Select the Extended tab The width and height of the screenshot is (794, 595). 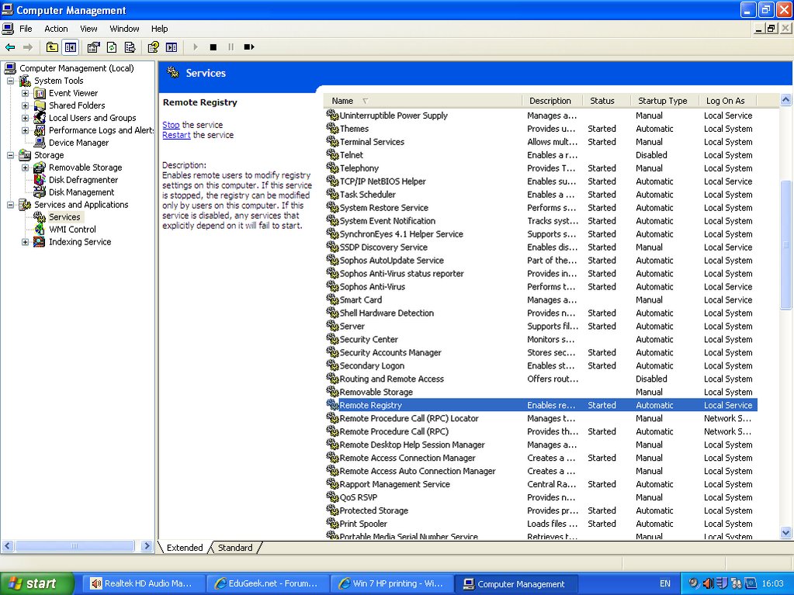(184, 548)
